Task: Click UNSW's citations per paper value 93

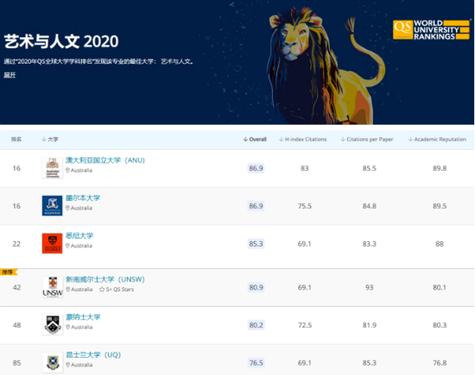Action: (370, 287)
